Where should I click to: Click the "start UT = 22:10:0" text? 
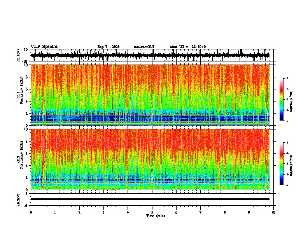(x=188, y=47)
